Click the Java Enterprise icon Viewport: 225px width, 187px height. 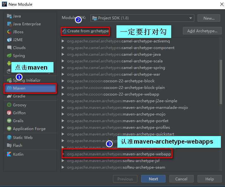pyautogui.click(x=9, y=24)
